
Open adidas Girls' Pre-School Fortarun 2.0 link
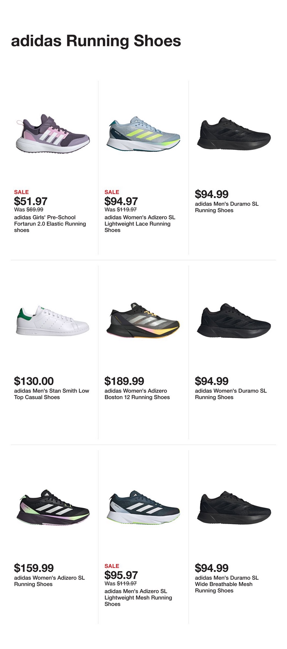pos(50,224)
